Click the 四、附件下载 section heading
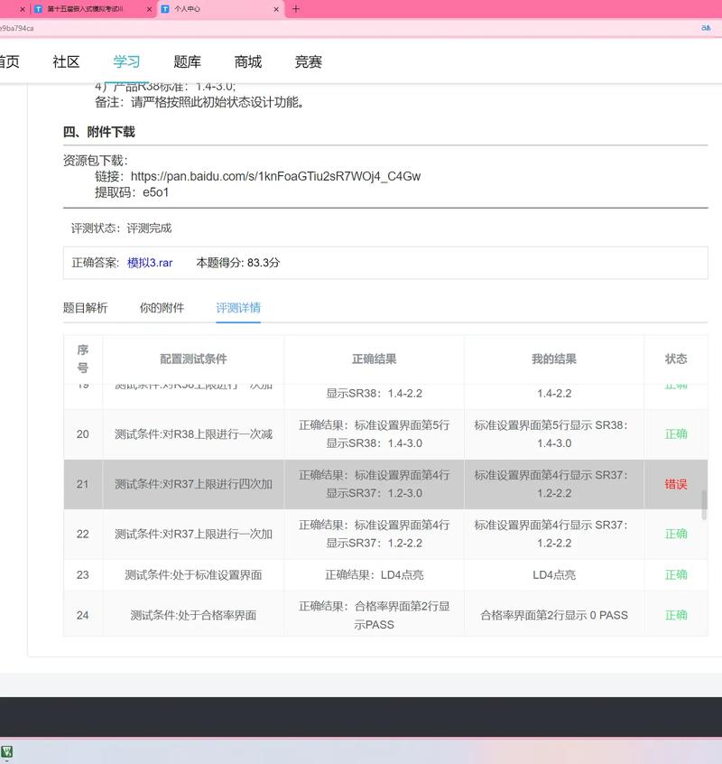Screen dimensions: 722x764 click(x=99, y=132)
